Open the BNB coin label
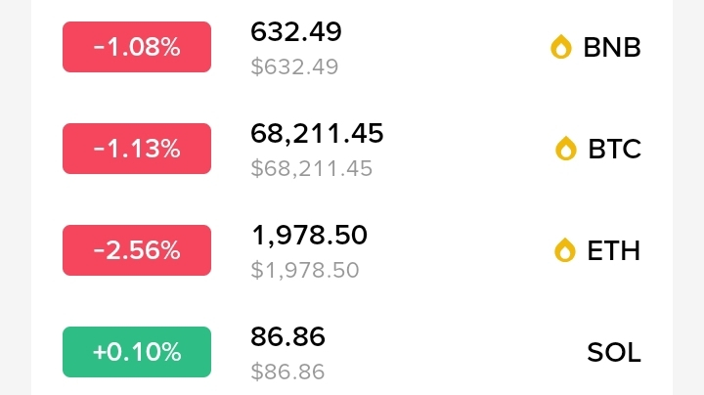 pos(612,47)
